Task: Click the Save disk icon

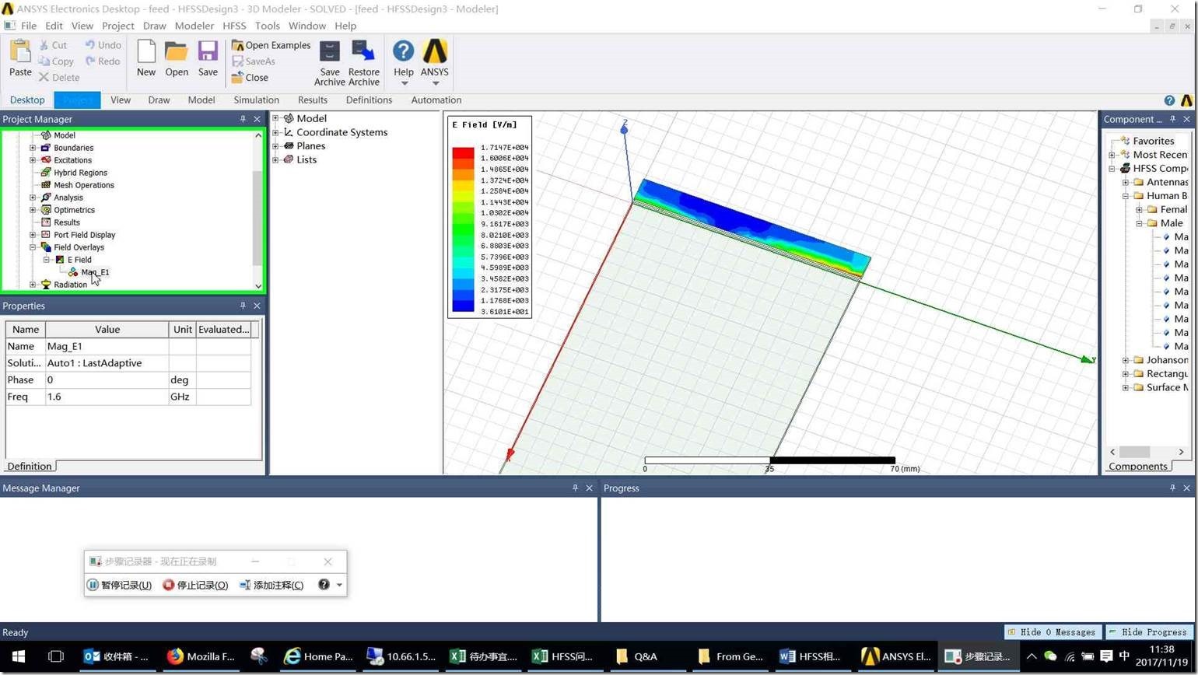Action: (x=208, y=52)
